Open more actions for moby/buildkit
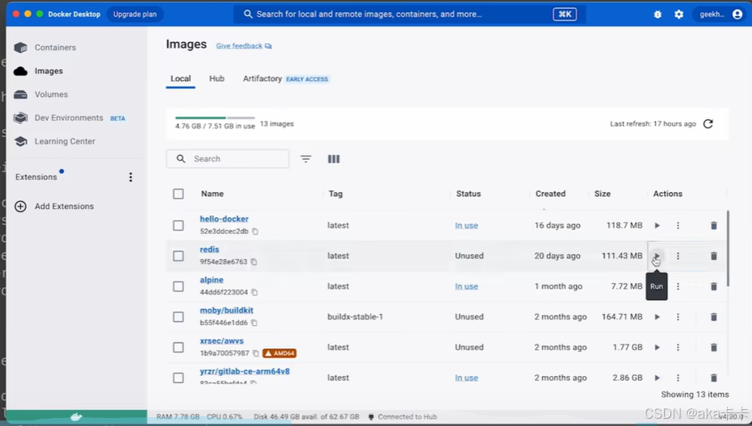This screenshot has height=426, width=752. tap(678, 317)
